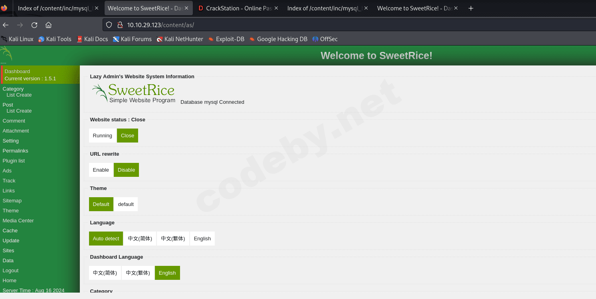Click Create under Post
Screen dimensions: 596x299
pos(24,111)
